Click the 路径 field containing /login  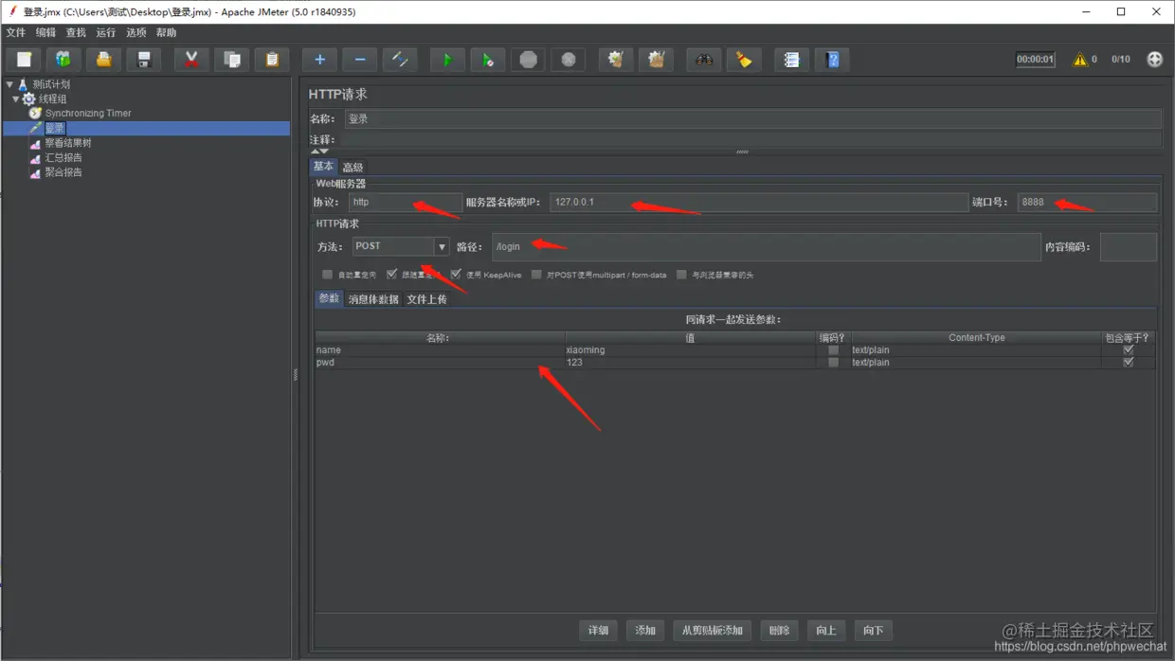[x=766, y=247]
